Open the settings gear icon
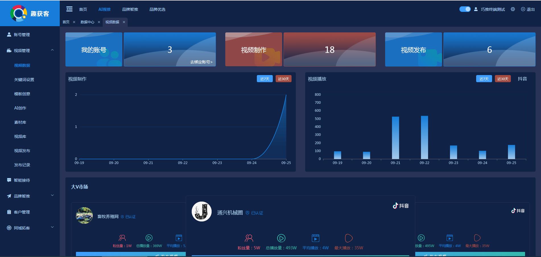The width and height of the screenshot is (541, 257). 513,9
